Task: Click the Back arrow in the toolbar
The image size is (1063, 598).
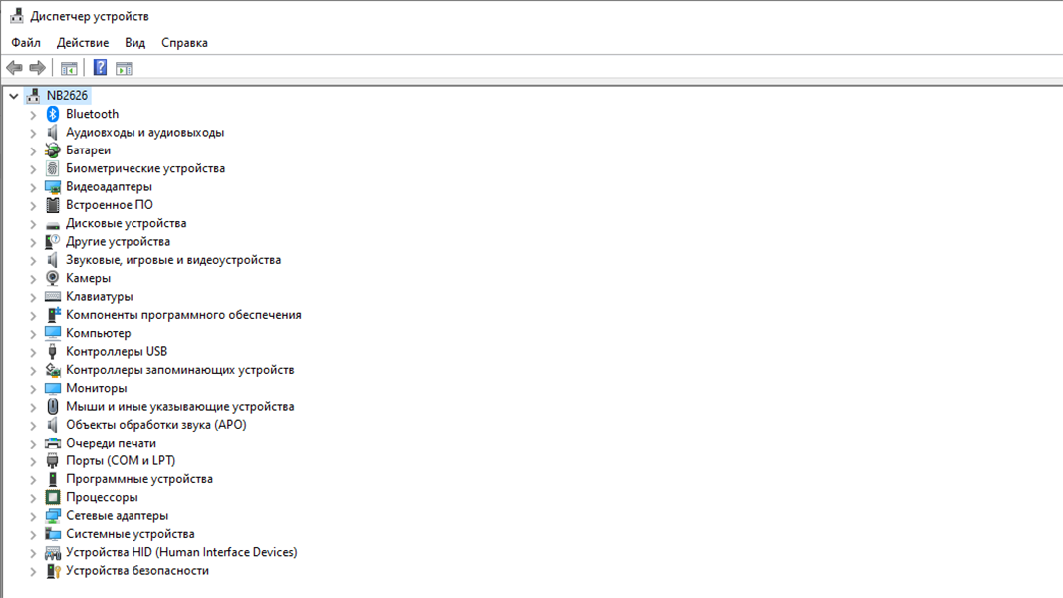Action: click(x=14, y=68)
